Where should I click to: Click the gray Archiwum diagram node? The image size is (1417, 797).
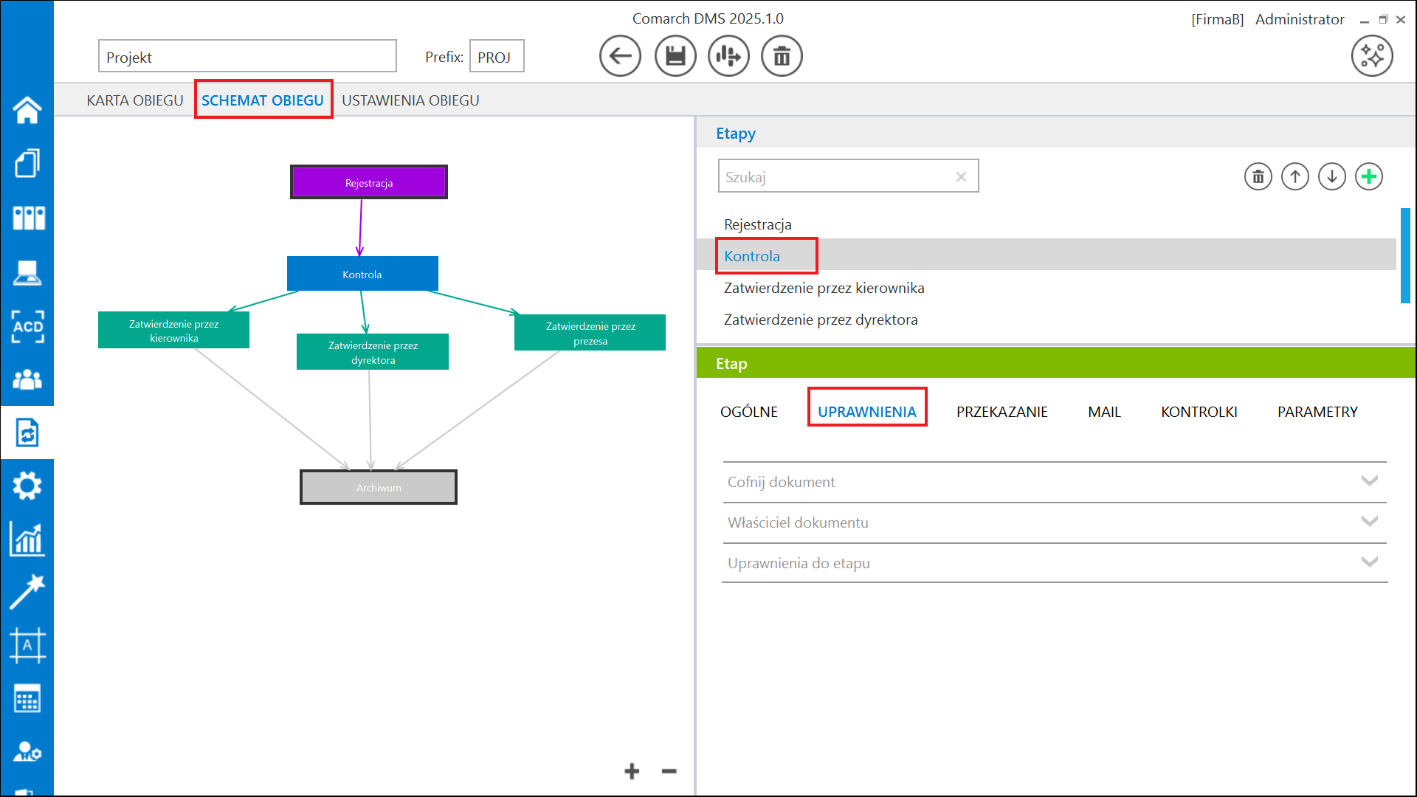379,487
